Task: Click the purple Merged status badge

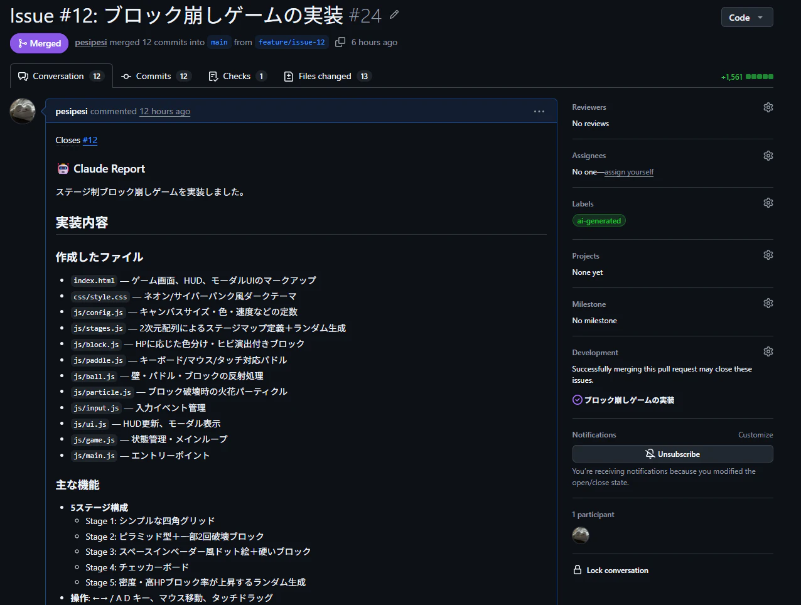Action: pyautogui.click(x=39, y=43)
